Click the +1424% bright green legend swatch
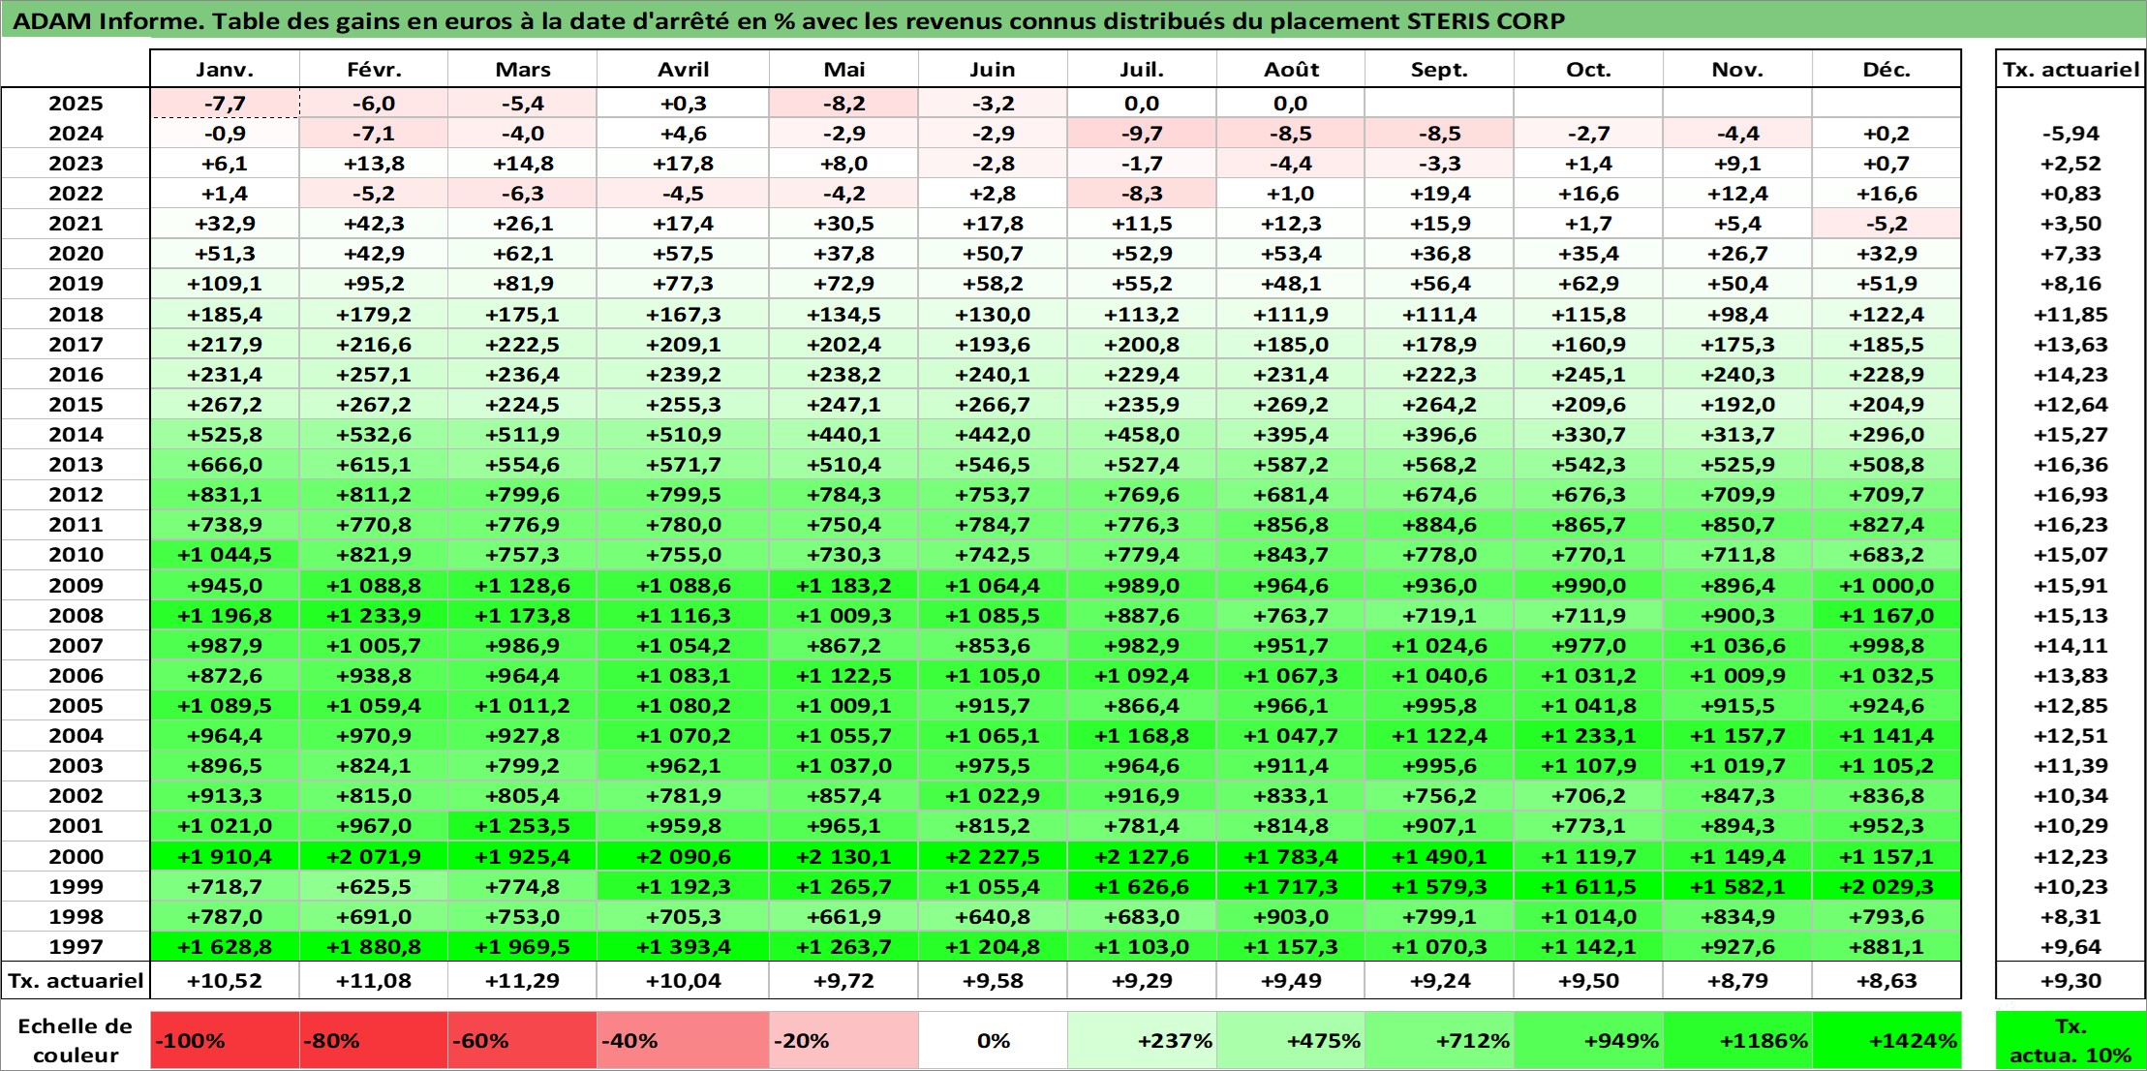Viewport: 2147px width, 1071px height. pyautogui.click(x=1886, y=1041)
